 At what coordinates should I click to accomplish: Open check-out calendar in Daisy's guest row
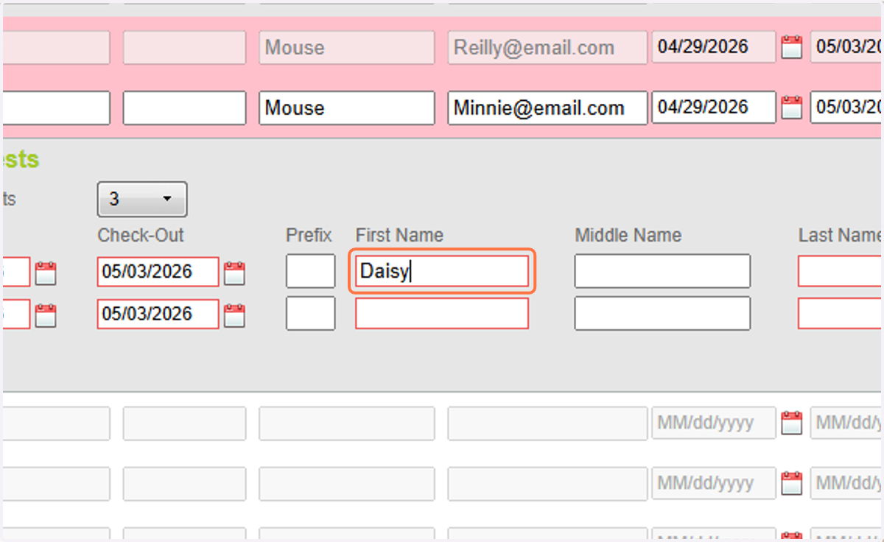coord(234,272)
